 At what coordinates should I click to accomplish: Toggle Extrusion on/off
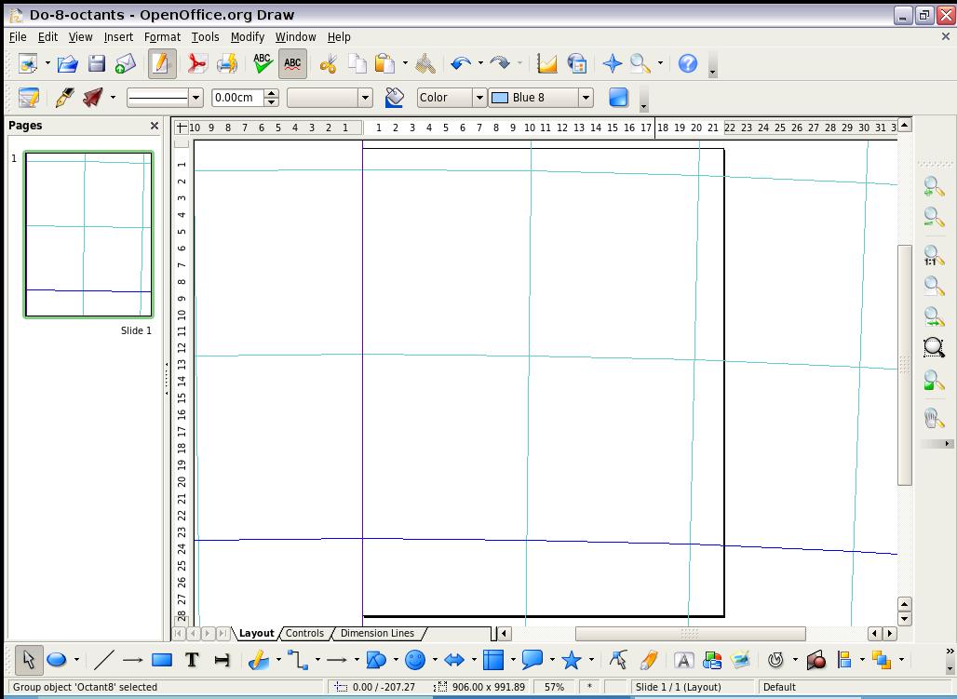[816, 660]
